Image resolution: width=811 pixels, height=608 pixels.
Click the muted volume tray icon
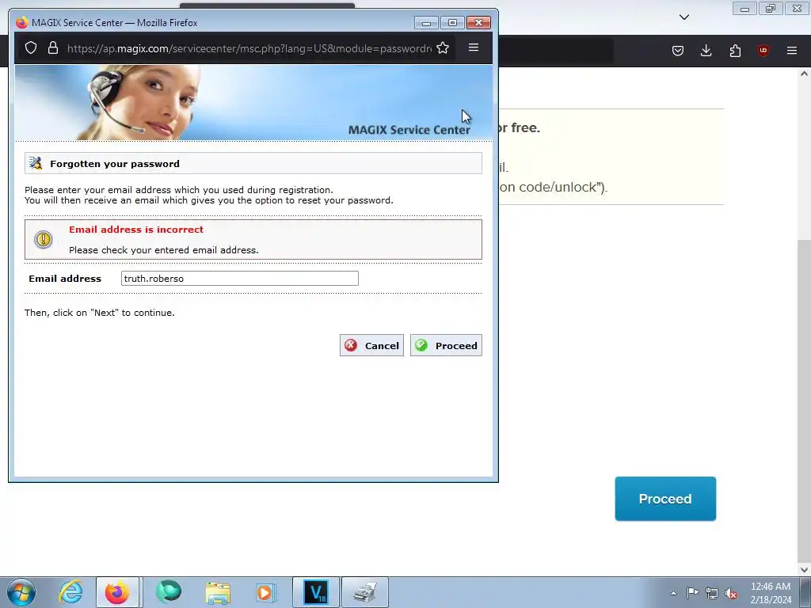coord(731,594)
